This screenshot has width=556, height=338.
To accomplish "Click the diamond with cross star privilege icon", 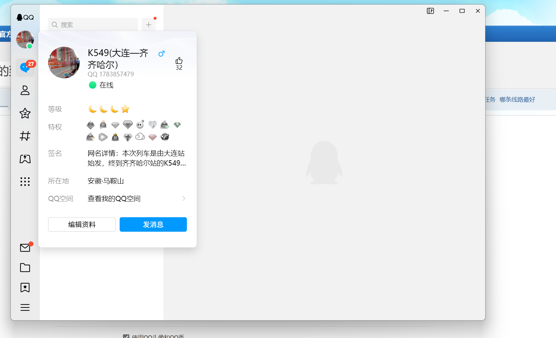I will pyautogui.click(x=128, y=137).
